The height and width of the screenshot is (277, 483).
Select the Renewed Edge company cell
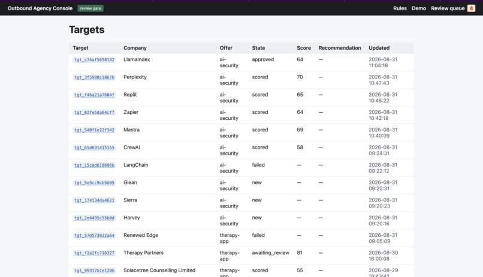coord(141,235)
